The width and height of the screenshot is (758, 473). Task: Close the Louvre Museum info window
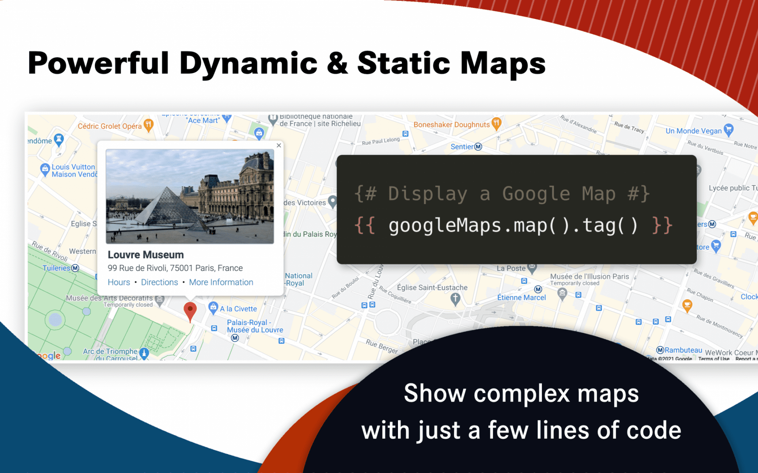279,146
